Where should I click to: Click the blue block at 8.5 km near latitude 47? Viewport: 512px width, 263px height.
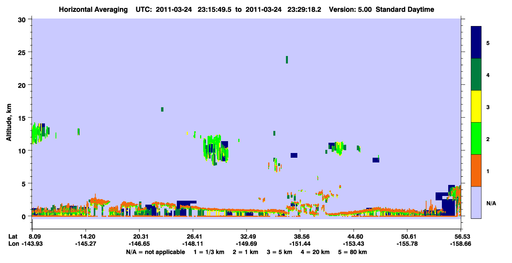[376, 160]
